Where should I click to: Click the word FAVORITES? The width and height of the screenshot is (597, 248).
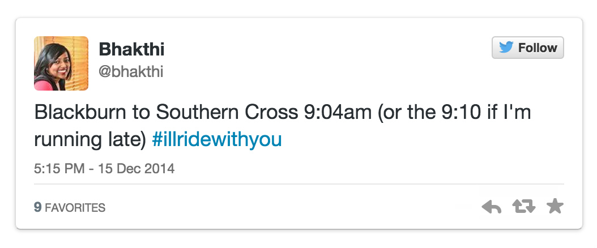coord(75,208)
